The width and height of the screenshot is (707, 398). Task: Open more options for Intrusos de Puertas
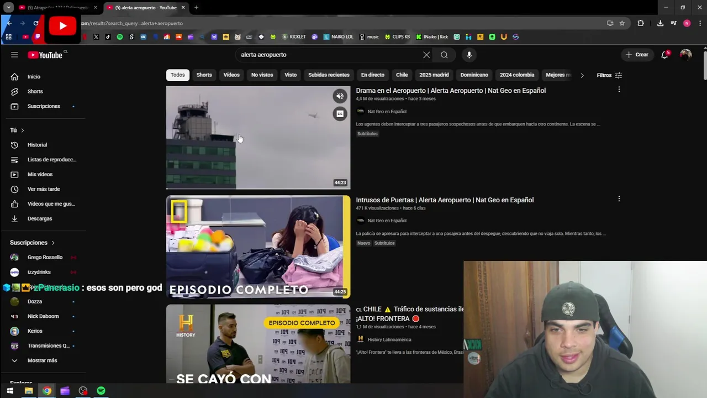[619, 199]
